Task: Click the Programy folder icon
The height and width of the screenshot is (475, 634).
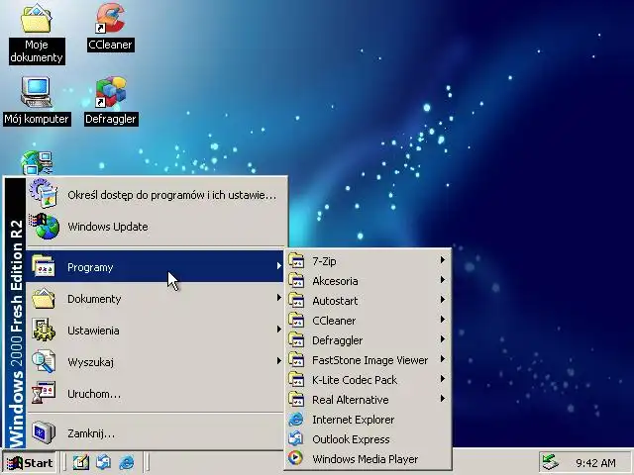Action: [44, 266]
